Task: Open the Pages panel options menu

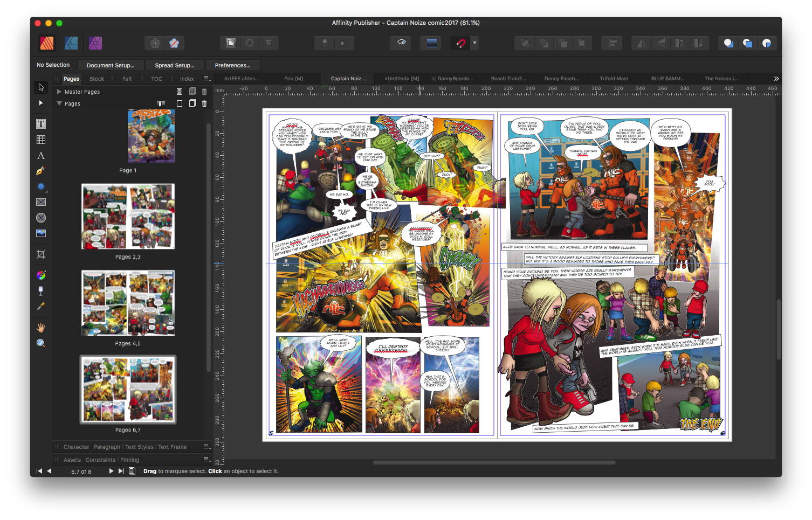Action: pyautogui.click(x=207, y=79)
